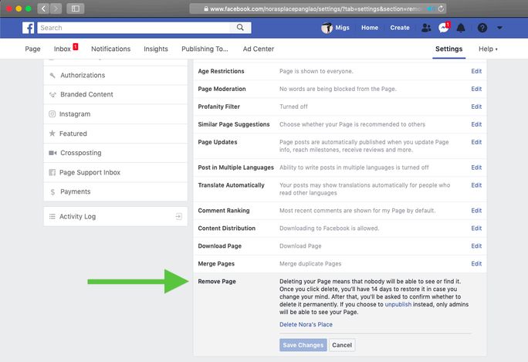Select Crossposting in the settings sidebar
This screenshot has height=362, width=528.
pos(80,153)
